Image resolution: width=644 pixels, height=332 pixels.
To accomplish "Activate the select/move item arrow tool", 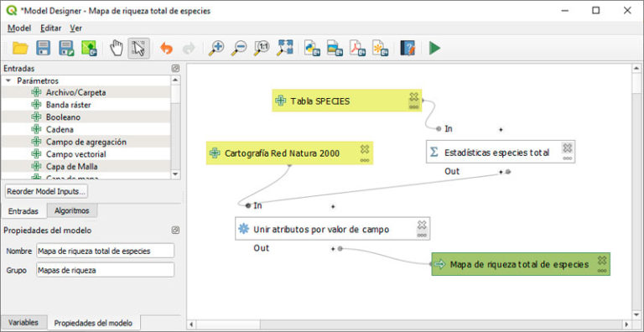I will point(138,49).
